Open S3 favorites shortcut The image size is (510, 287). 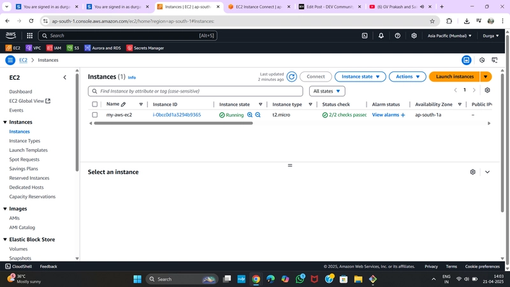(x=73, y=48)
